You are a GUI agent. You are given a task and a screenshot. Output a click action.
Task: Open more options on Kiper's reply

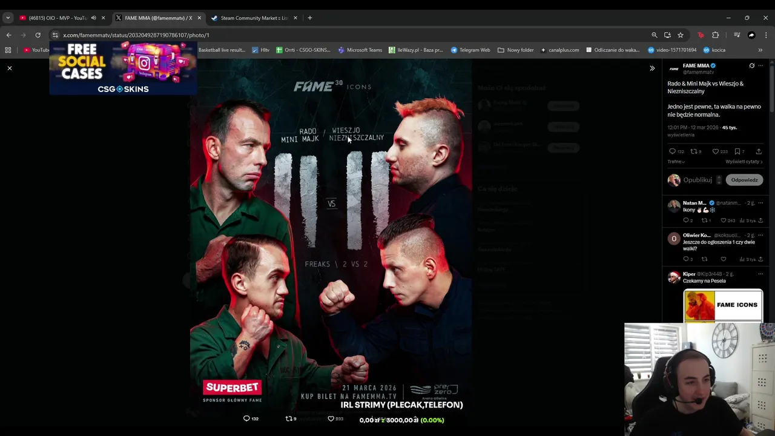point(761,274)
